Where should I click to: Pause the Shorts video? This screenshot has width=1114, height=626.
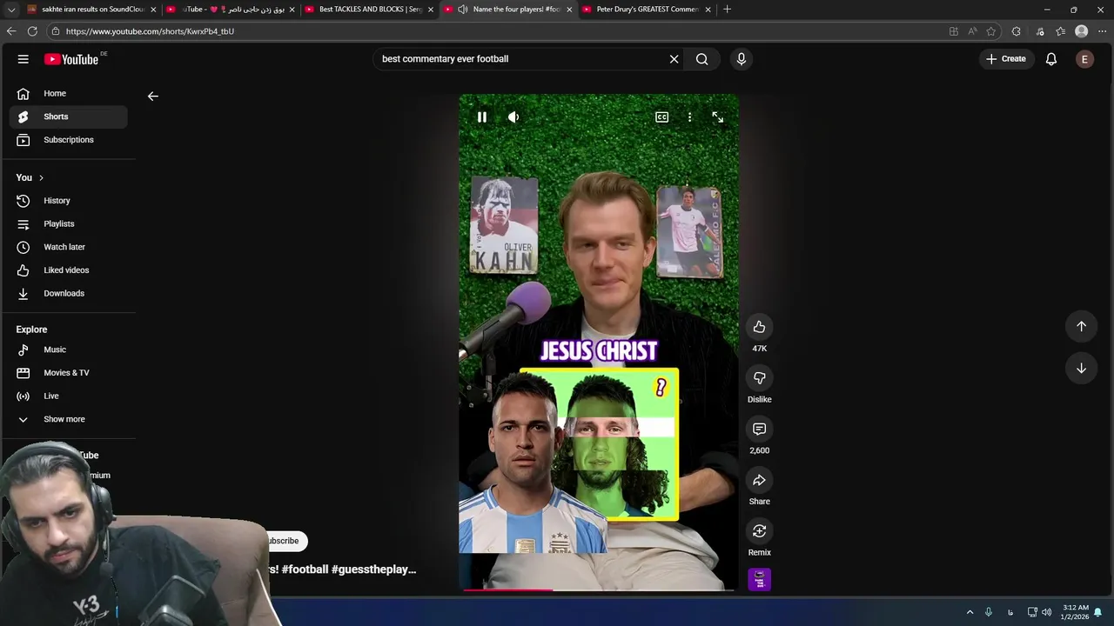pos(482,117)
